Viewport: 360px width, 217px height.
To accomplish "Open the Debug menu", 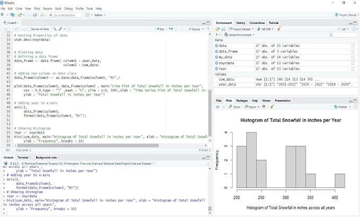I will (x=68, y=8).
